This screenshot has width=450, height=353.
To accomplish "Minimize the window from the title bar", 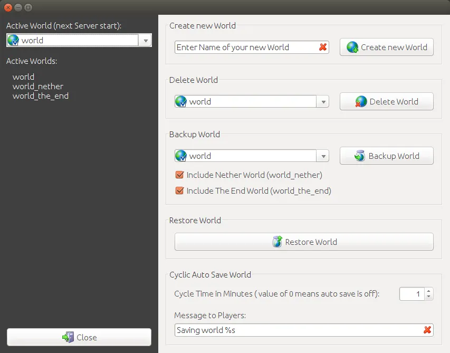I will coord(18,7).
